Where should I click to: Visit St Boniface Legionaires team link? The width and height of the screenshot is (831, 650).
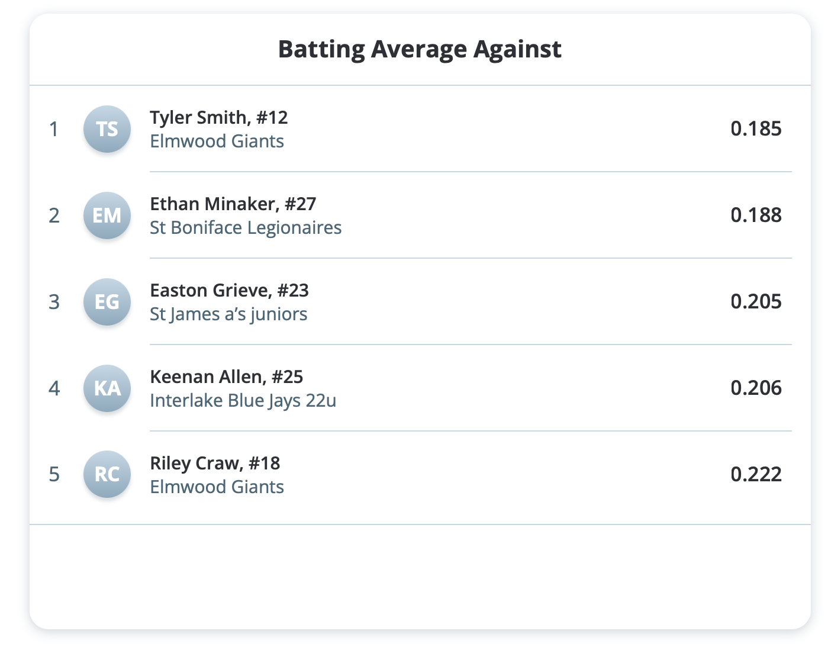point(246,227)
